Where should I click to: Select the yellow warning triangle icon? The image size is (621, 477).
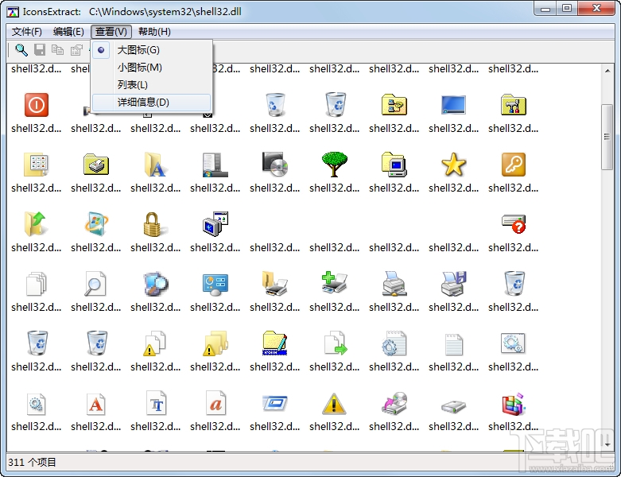pos(334,403)
